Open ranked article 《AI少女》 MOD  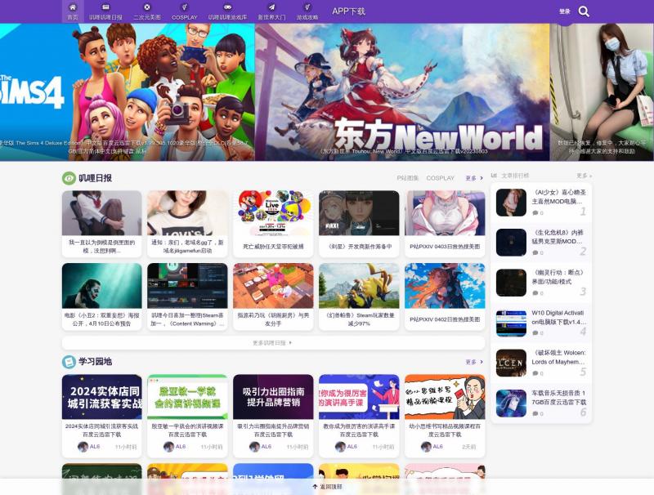pyautogui.click(x=558, y=197)
